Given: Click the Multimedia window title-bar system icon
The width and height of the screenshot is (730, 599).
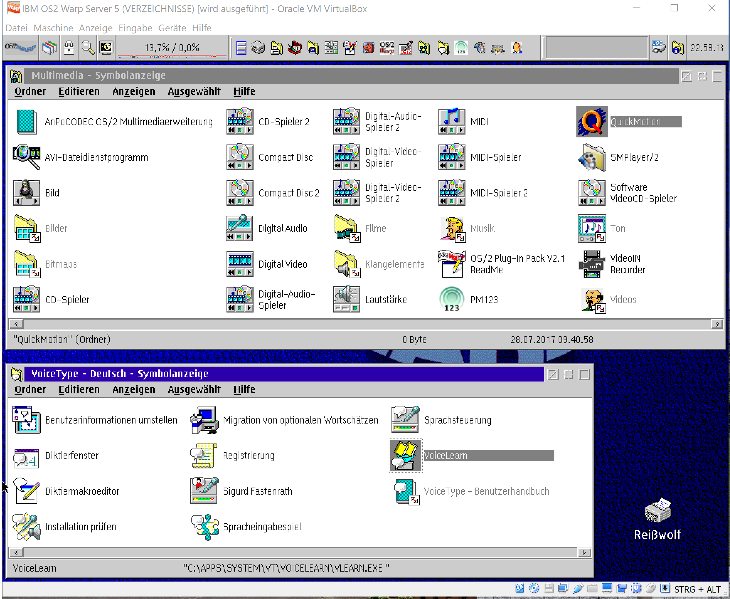Looking at the screenshot, I should tap(16, 76).
